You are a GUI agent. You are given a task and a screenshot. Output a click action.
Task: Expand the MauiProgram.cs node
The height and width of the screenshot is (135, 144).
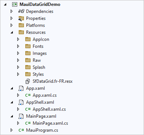pos(12,130)
